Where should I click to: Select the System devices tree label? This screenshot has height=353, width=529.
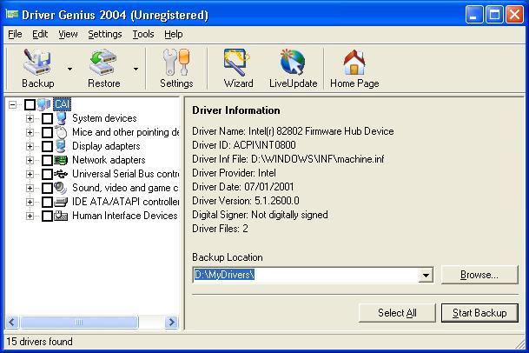tap(104, 118)
